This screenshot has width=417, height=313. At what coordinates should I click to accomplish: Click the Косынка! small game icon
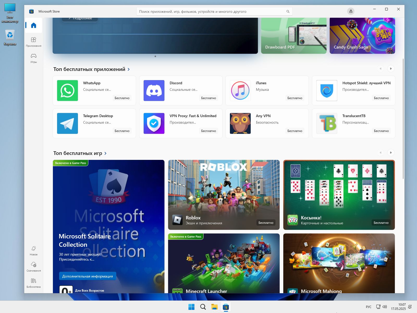point(293,220)
